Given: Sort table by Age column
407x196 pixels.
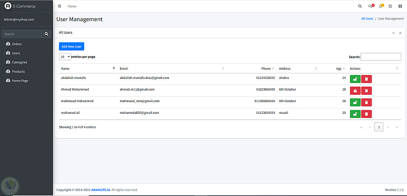Looking at the screenshot, I should click(x=334, y=69).
